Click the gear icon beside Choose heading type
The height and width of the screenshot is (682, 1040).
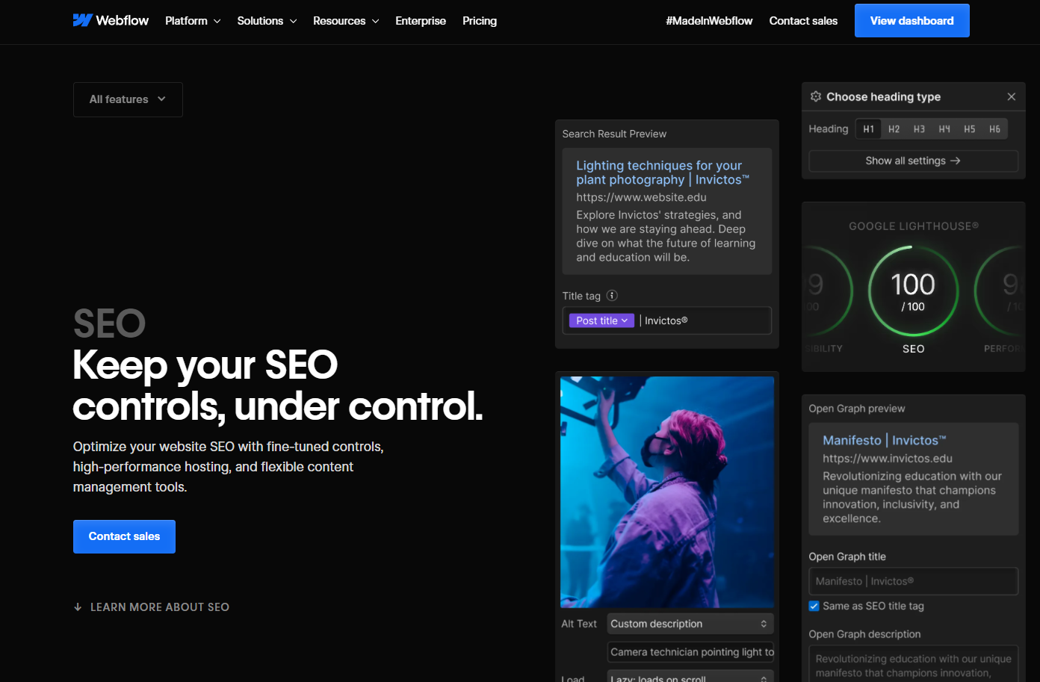[816, 97]
